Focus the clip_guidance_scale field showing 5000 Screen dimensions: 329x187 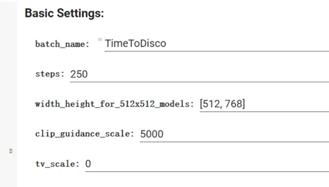coord(234,134)
